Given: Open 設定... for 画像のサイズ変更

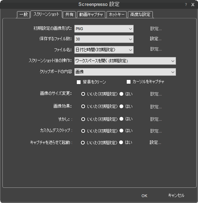Looking at the screenshot, I should coord(156,94).
